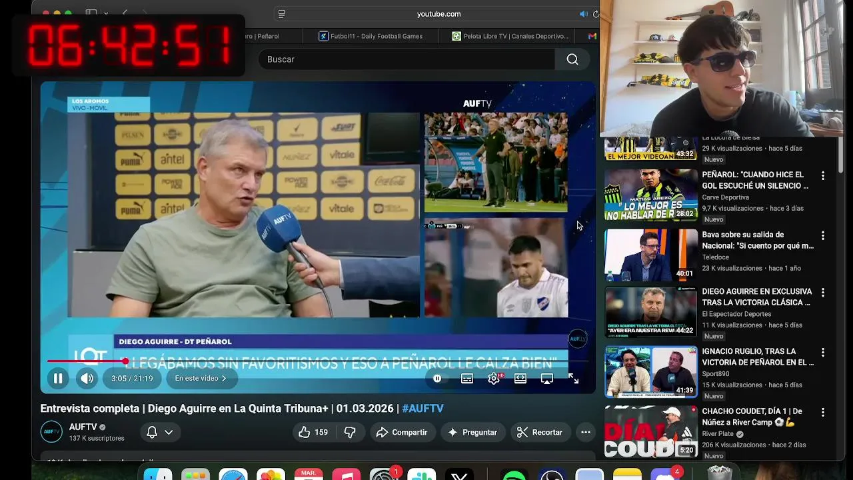Open options for Chacho Coudet Día 1 video
The width and height of the screenshot is (853, 480).
pos(823,413)
